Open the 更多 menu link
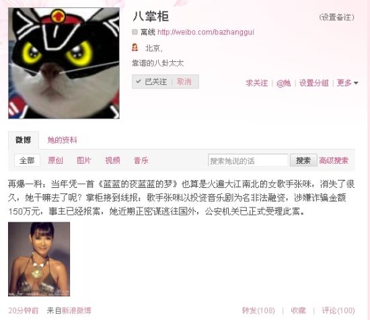The height and width of the screenshot is (320, 370). point(344,83)
